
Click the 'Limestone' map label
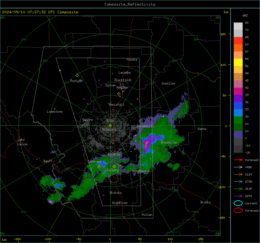[x=55, y=112]
